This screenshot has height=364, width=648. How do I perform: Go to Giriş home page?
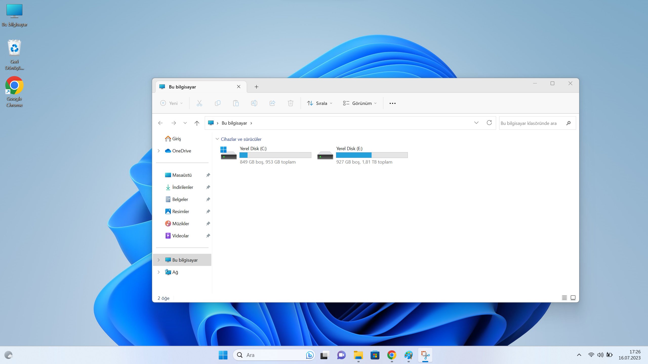[x=176, y=139]
